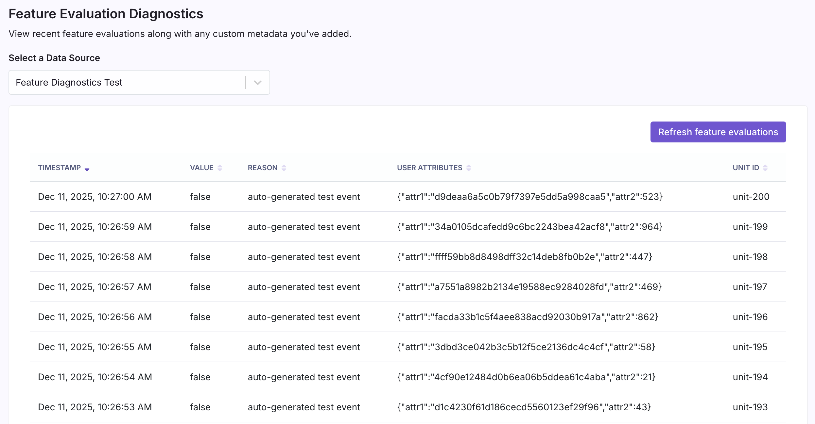Click attributes cell with attr2 58
Image resolution: width=815 pixels, height=424 pixels.
526,347
